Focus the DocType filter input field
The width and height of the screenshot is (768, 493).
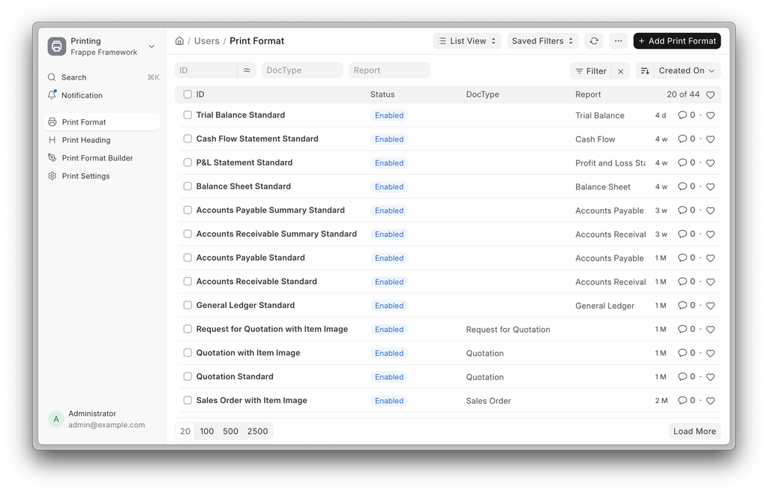click(x=302, y=70)
